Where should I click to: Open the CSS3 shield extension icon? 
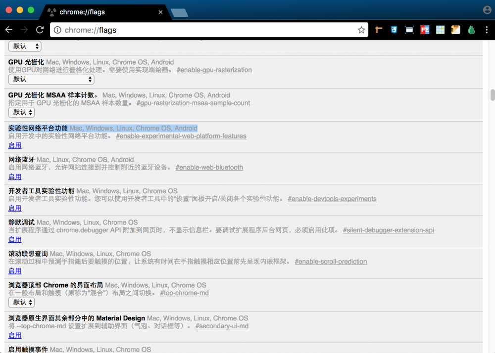394,30
